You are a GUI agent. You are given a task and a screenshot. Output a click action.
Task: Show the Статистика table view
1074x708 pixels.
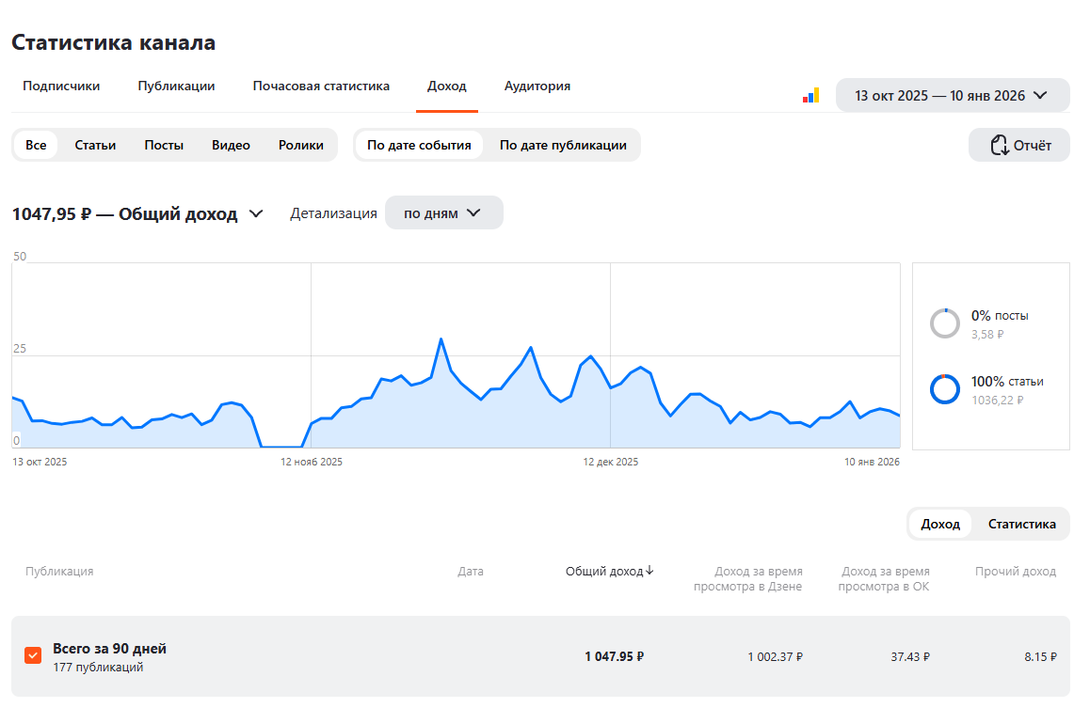coord(1022,524)
